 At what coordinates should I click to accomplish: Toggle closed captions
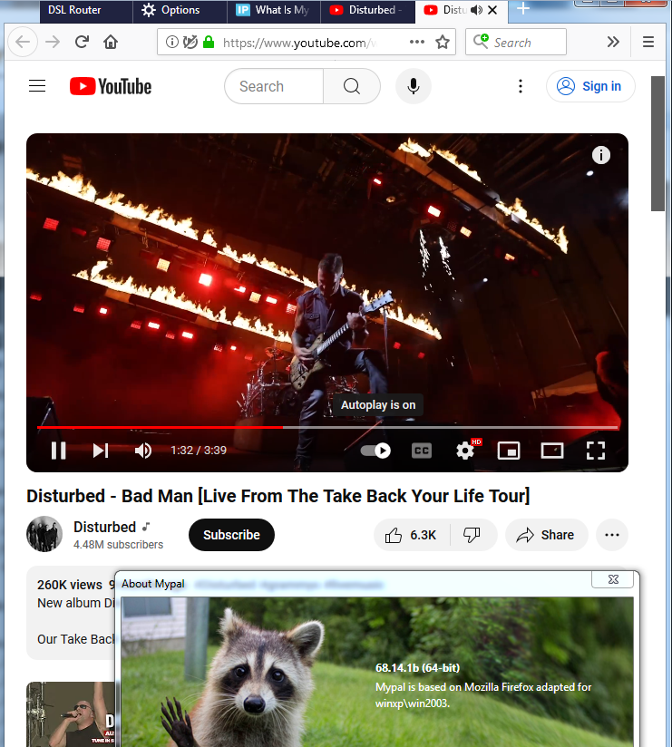click(x=422, y=451)
